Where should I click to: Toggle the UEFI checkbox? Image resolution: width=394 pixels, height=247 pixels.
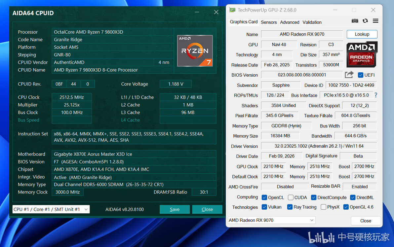[361, 75]
